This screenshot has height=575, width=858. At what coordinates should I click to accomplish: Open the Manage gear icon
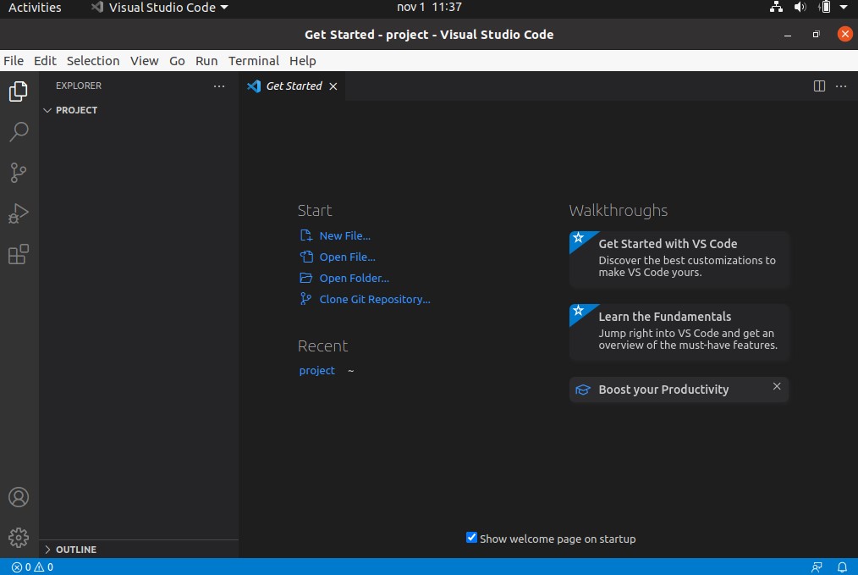pyautogui.click(x=19, y=538)
